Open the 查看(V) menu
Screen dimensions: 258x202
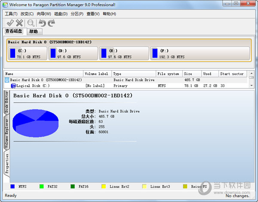[93, 14]
